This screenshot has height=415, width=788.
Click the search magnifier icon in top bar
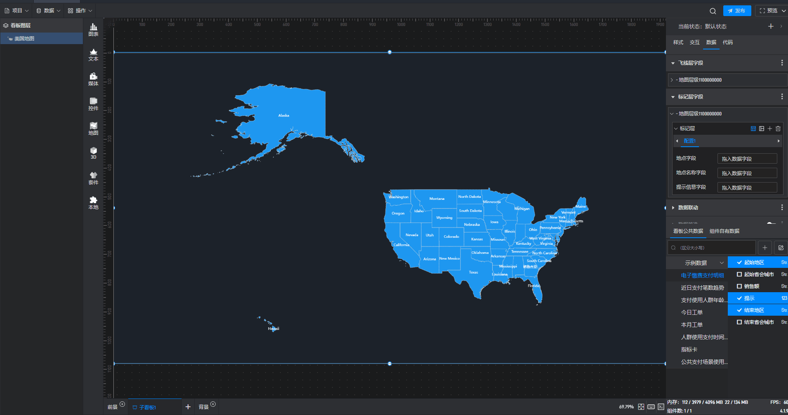(x=713, y=11)
